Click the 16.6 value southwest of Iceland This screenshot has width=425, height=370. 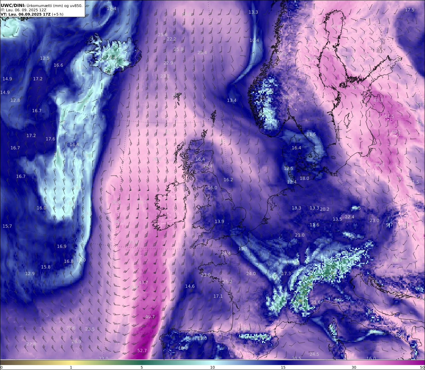[x=58, y=65]
